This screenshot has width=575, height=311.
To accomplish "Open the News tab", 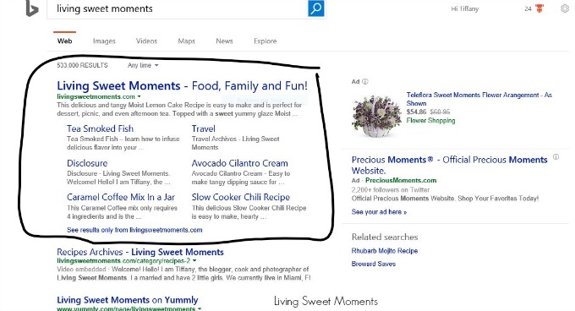I will point(224,41).
